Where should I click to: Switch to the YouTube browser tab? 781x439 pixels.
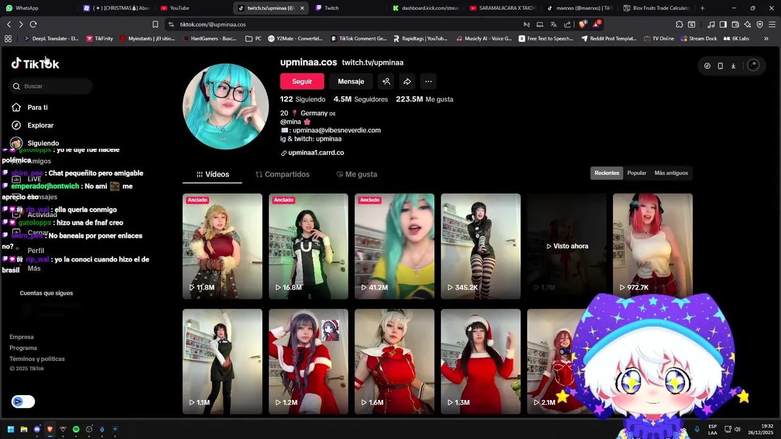(x=194, y=8)
